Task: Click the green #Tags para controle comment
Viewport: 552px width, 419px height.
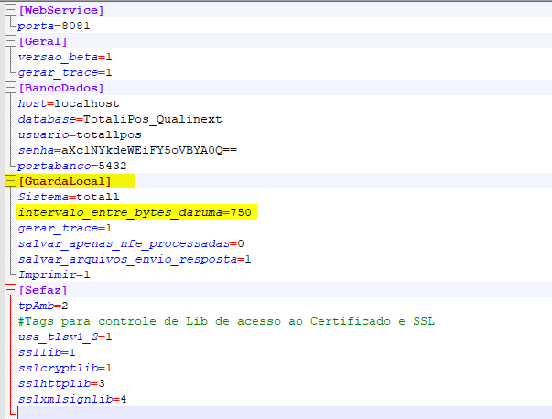Action: coord(226,321)
